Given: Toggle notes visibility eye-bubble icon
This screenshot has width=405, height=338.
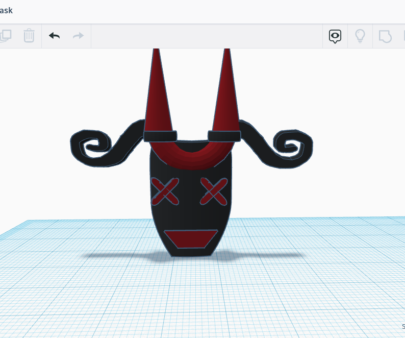Looking at the screenshot, I should [335, 36].
